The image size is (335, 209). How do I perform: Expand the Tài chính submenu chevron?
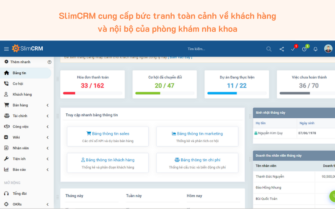pyautogui.click(x=47, y=116)
